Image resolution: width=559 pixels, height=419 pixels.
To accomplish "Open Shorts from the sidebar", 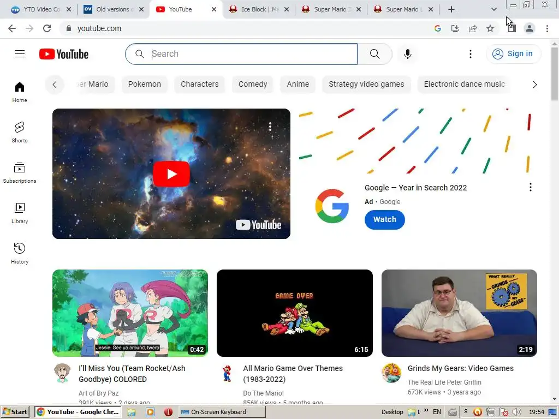I will (x=20, y=132).
